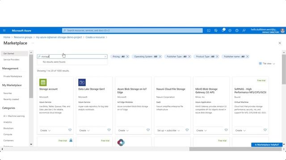Open Storage account offer title
Viewport: 286px width, 160px height.
pos(48,89)
